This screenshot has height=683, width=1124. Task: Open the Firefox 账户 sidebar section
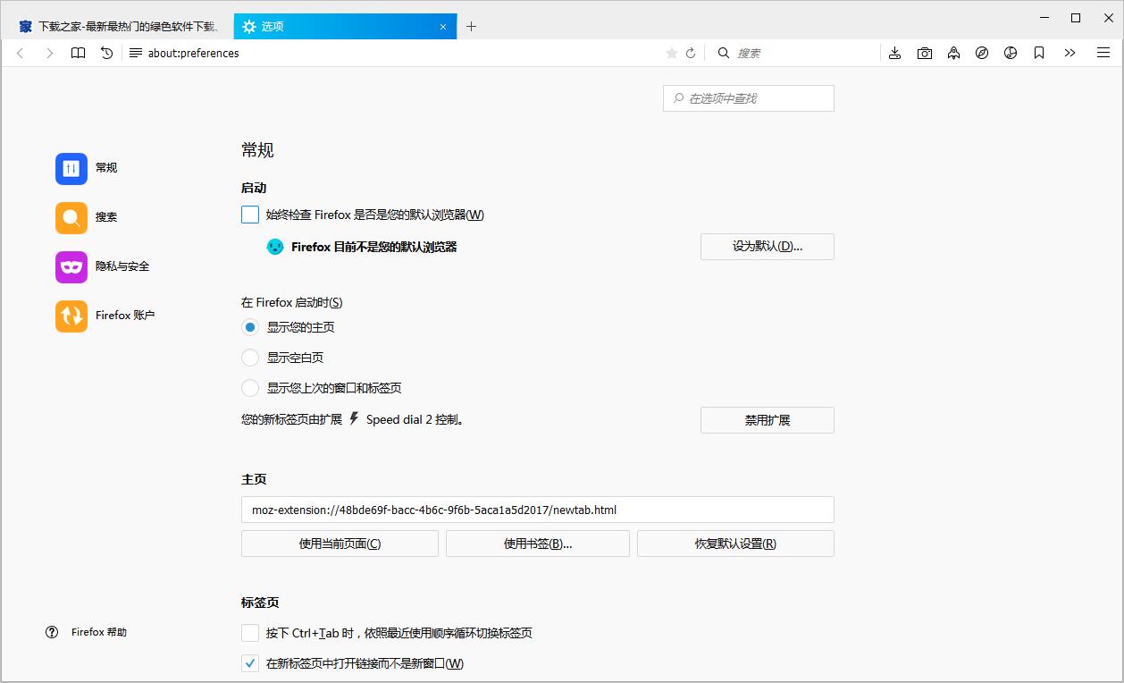(x=71, y=316)
